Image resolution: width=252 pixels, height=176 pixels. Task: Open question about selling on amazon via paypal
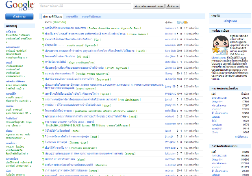click(90, 51)
